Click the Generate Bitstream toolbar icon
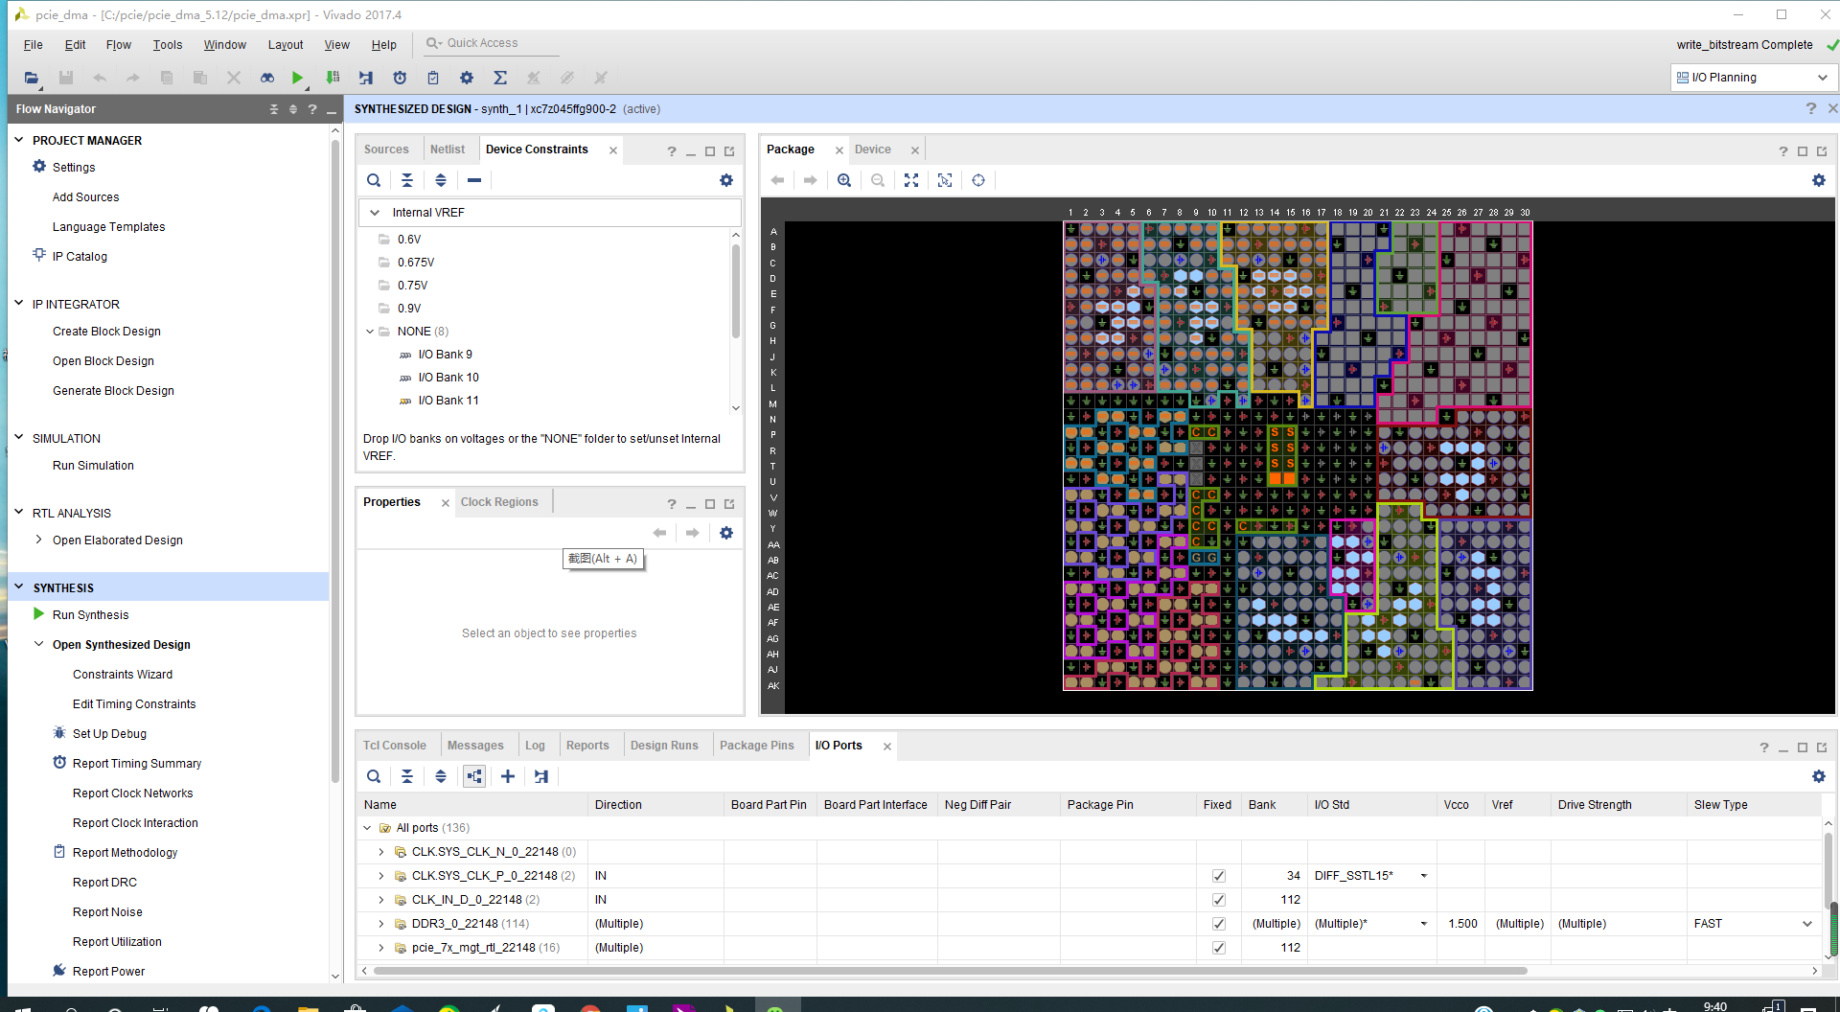The height and width of the screenshot is (1012, 1840). coord(333,78)
